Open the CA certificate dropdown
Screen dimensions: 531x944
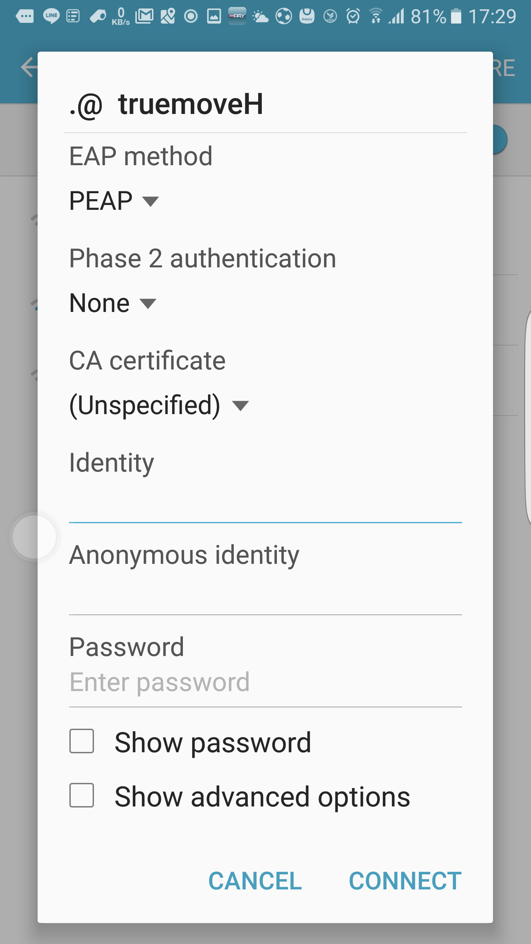(159, 406)
